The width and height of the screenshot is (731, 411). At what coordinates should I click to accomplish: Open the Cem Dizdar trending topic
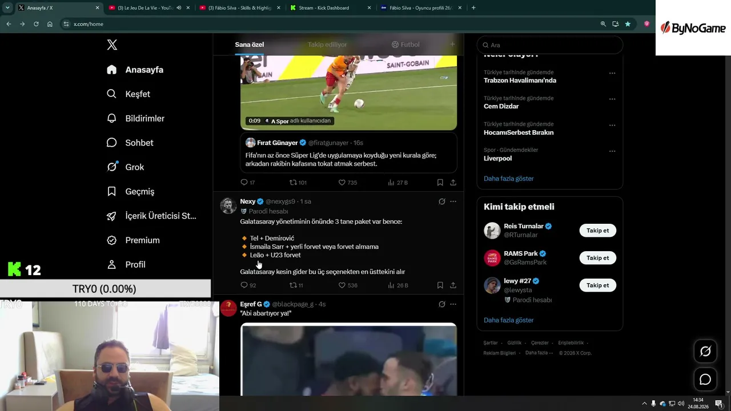point(501,106)
